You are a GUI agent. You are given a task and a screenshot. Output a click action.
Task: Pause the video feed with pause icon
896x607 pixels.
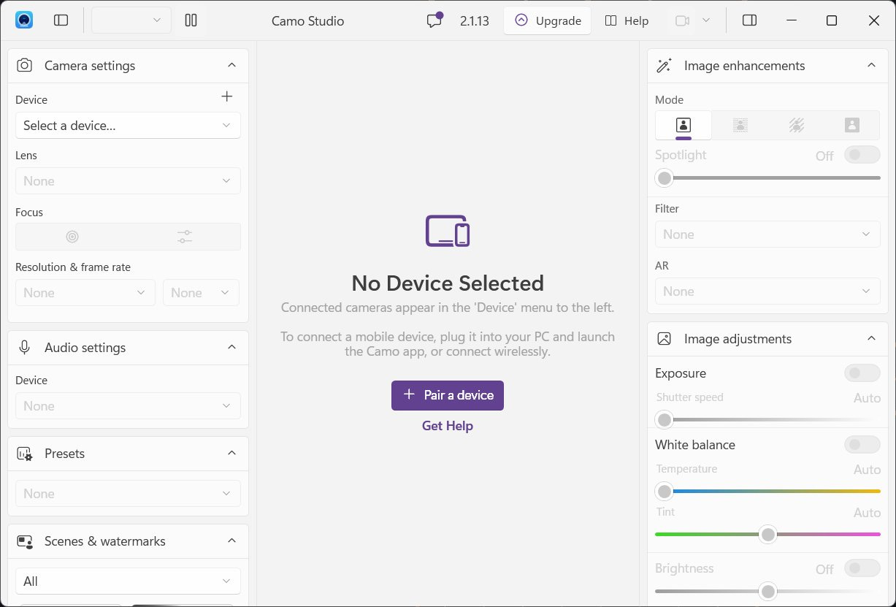coord(191,20)
